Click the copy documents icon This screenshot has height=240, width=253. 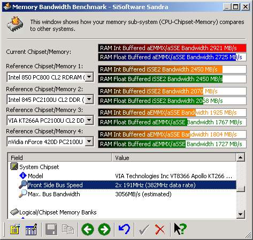point(68,229)
